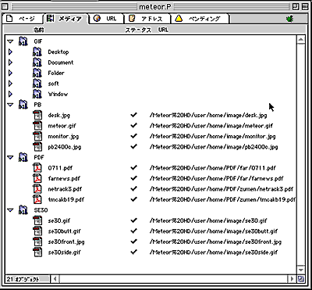Viewport: 312px width, 290px height.
Task: Open the ペンディング tab
Action: tap(200, 19)
